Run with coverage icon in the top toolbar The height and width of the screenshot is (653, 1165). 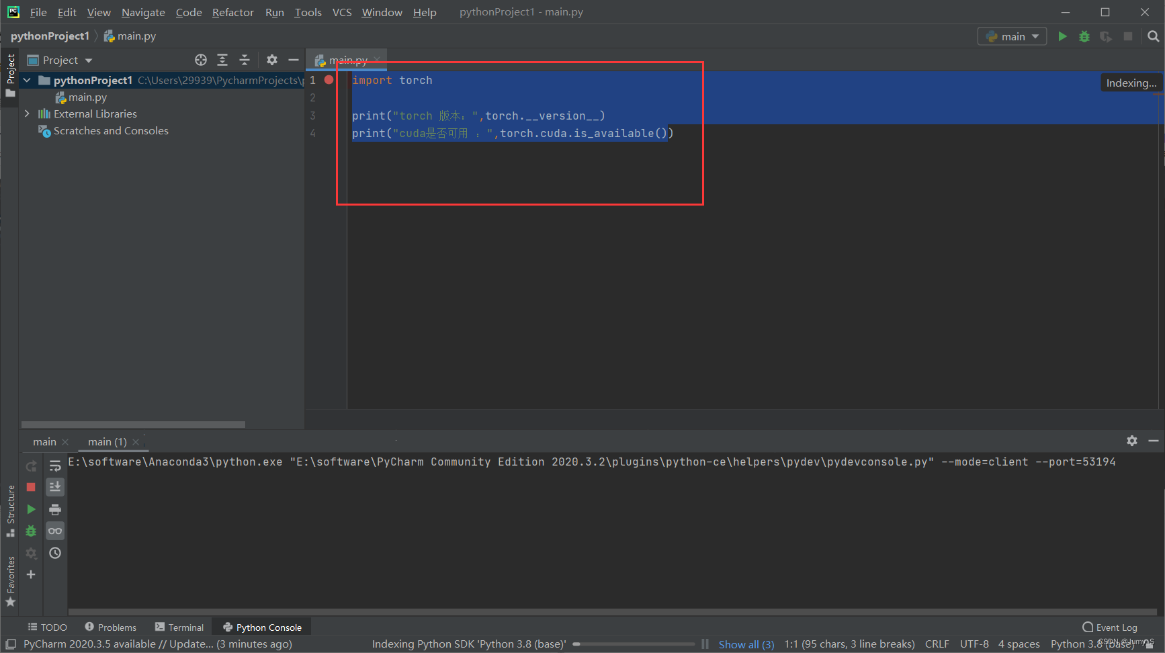click(1106, 36)
